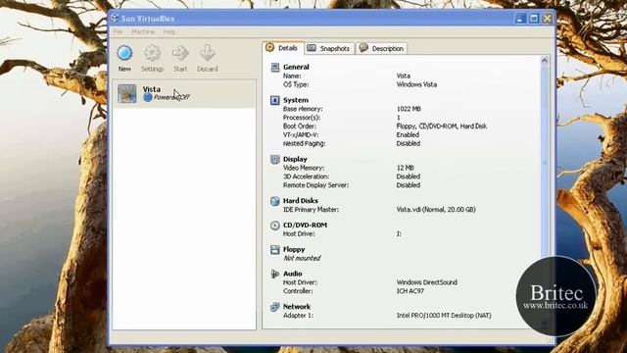Screen dimensions: 627x353
Task: Click 'Vista.vdi (Normal, 20.00 GB)' text
Action: click(436, 210)
